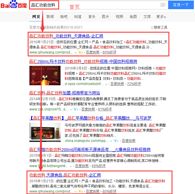
Task: Click the 69%好评 rating link
Action: coord(98,166)
